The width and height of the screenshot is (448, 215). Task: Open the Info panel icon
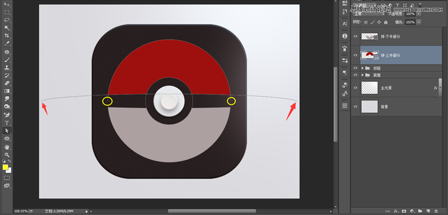pyautogui.click(x=344, y=36)
